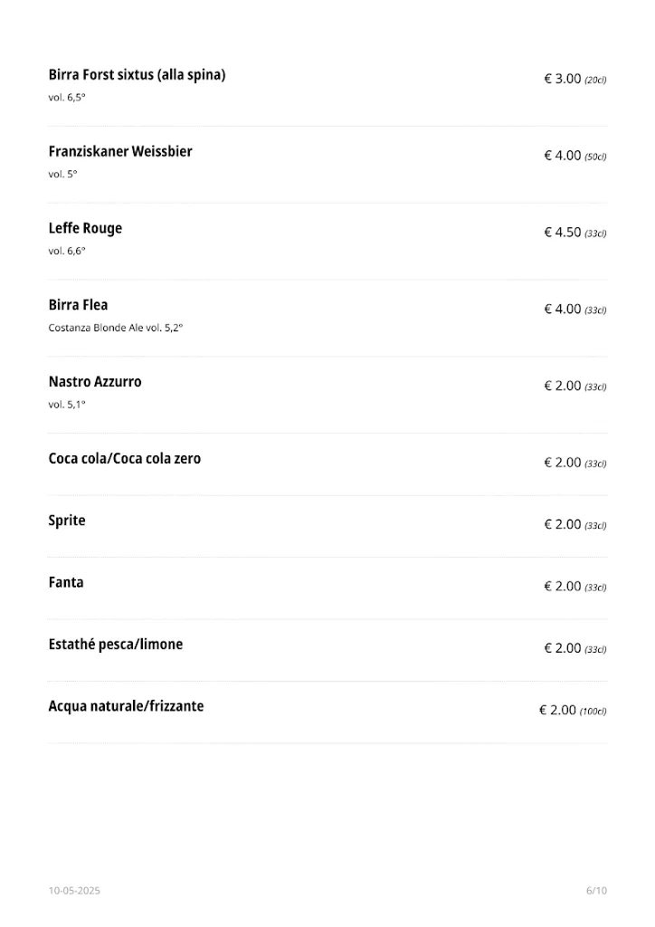
Task: Click the date 10-05-2025 in footer
Action: tap(74, 891)
